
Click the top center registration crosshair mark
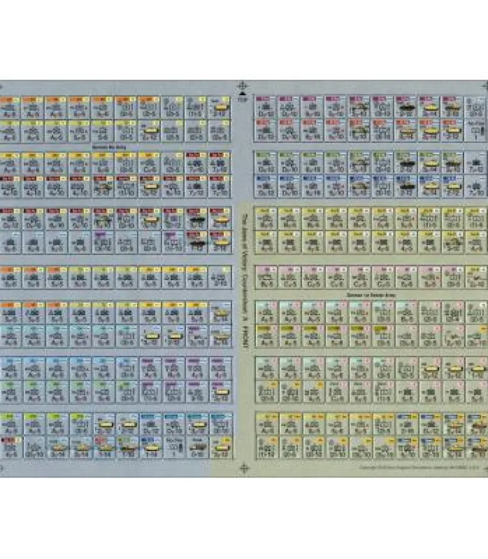(x=243, y=86)
